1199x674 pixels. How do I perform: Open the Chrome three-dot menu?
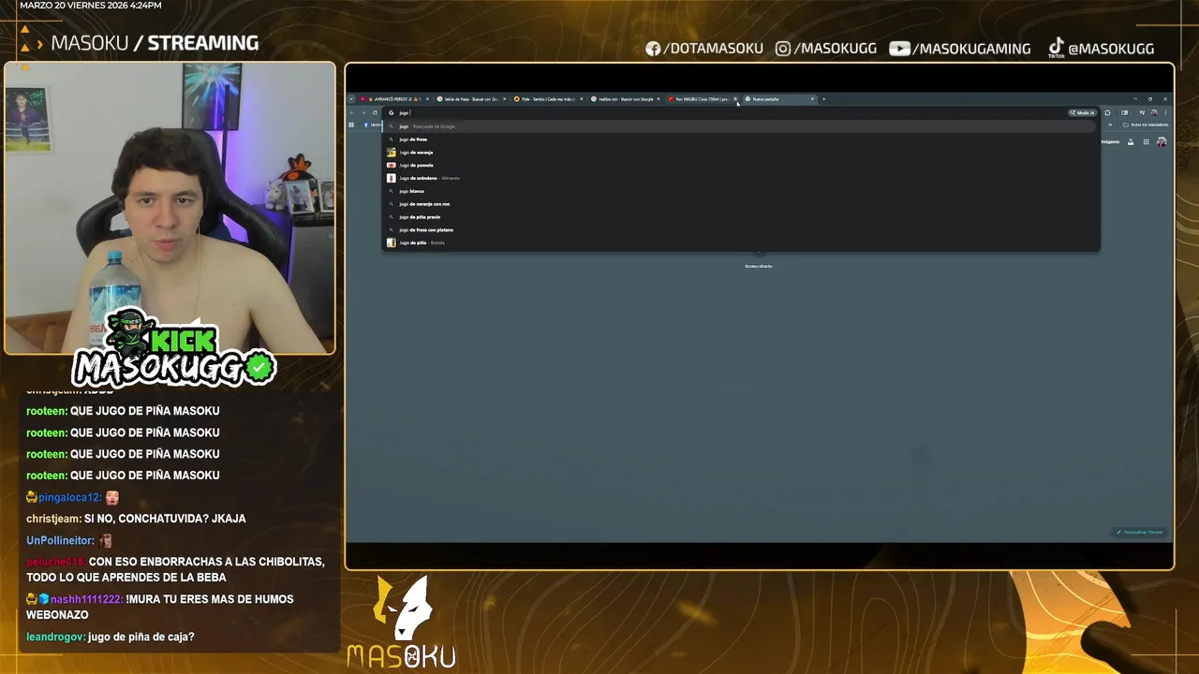tap(1165, 112)
